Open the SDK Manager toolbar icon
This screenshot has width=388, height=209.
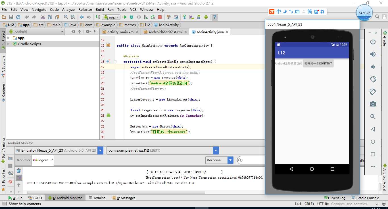[199, 17]
